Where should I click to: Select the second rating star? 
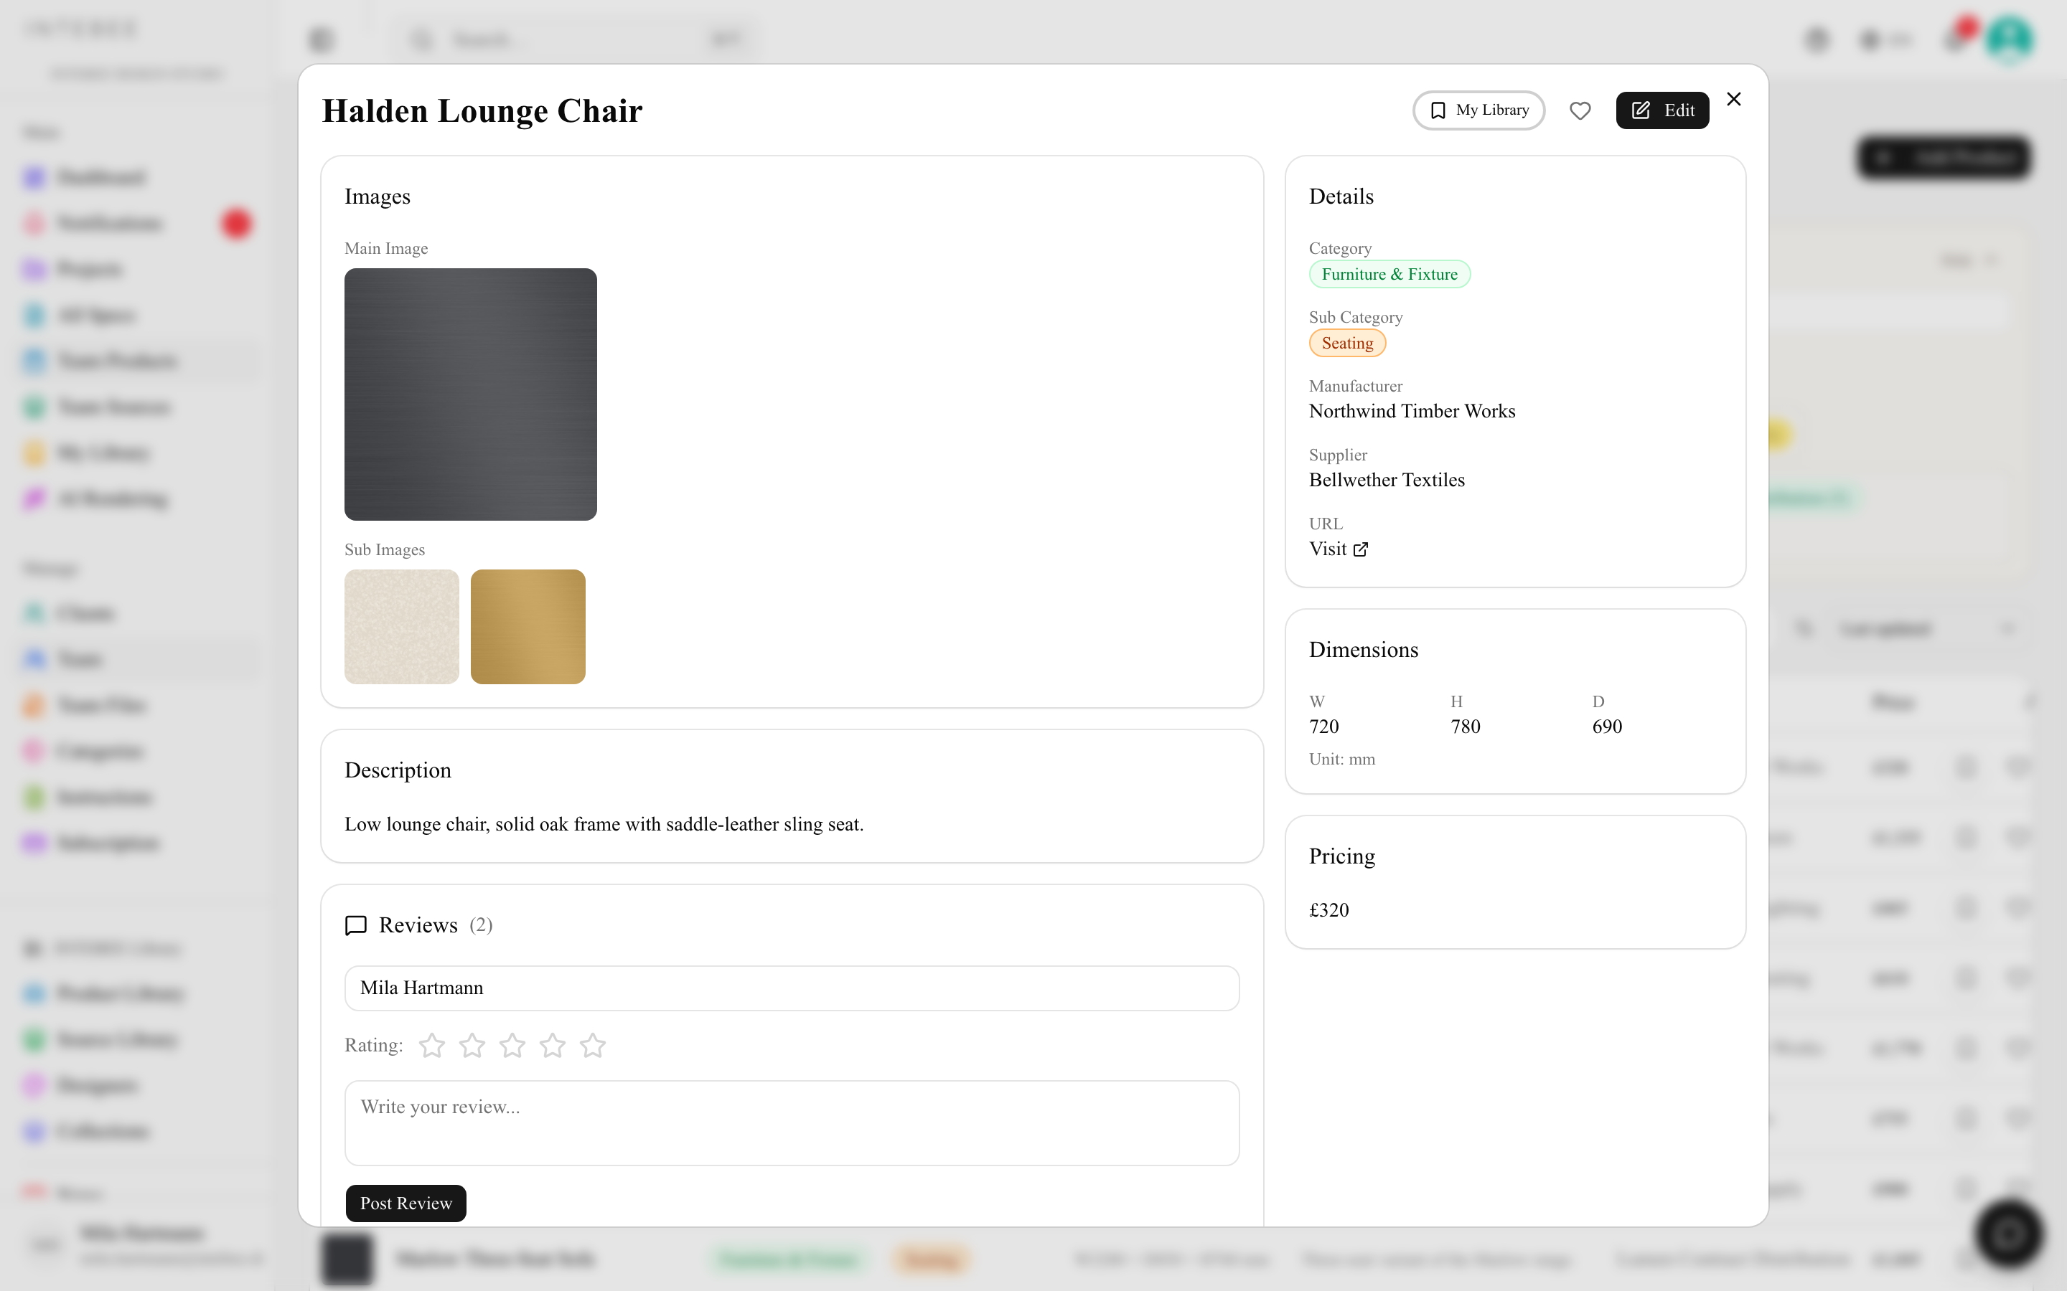tap(472, 1045)
